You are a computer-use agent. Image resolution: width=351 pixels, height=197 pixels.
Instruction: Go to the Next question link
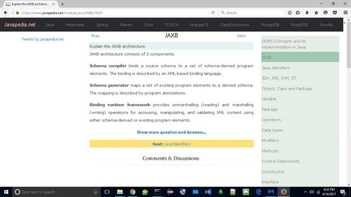click(x=241, y=36)
